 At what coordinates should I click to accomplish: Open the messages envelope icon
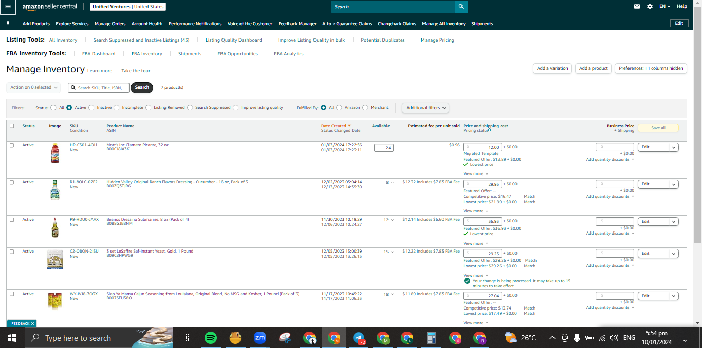click(637, 7)
